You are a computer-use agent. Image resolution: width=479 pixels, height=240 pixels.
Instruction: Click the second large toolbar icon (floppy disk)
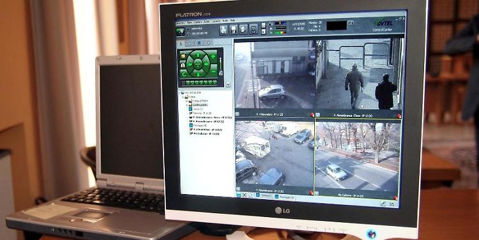(234, 29)
